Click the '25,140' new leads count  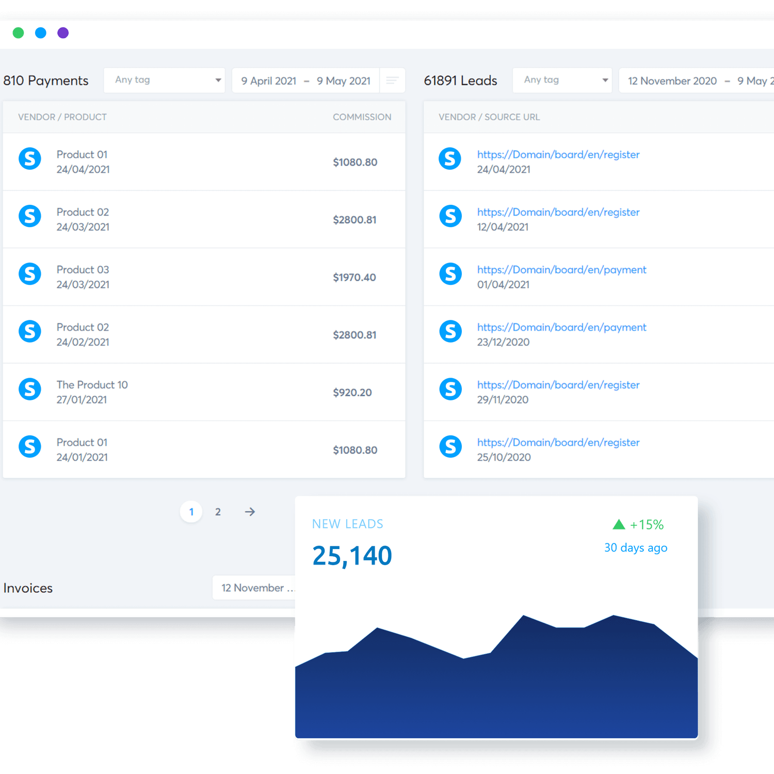point(352,556)
